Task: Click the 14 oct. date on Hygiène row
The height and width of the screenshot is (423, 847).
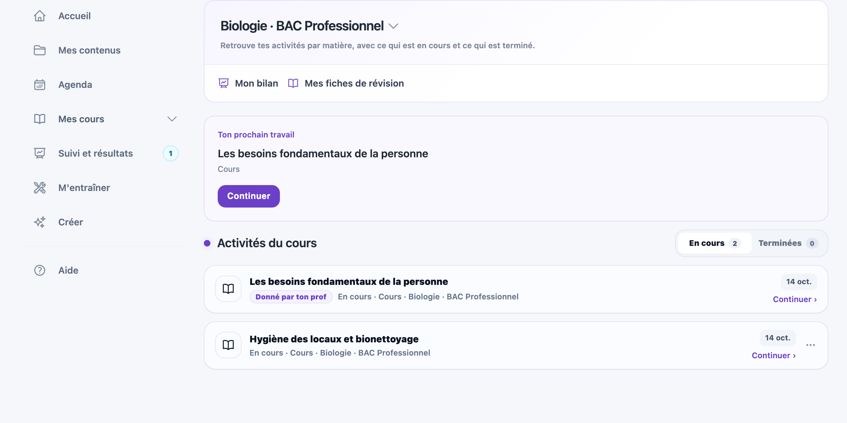Action: click(x=778, y=338)
